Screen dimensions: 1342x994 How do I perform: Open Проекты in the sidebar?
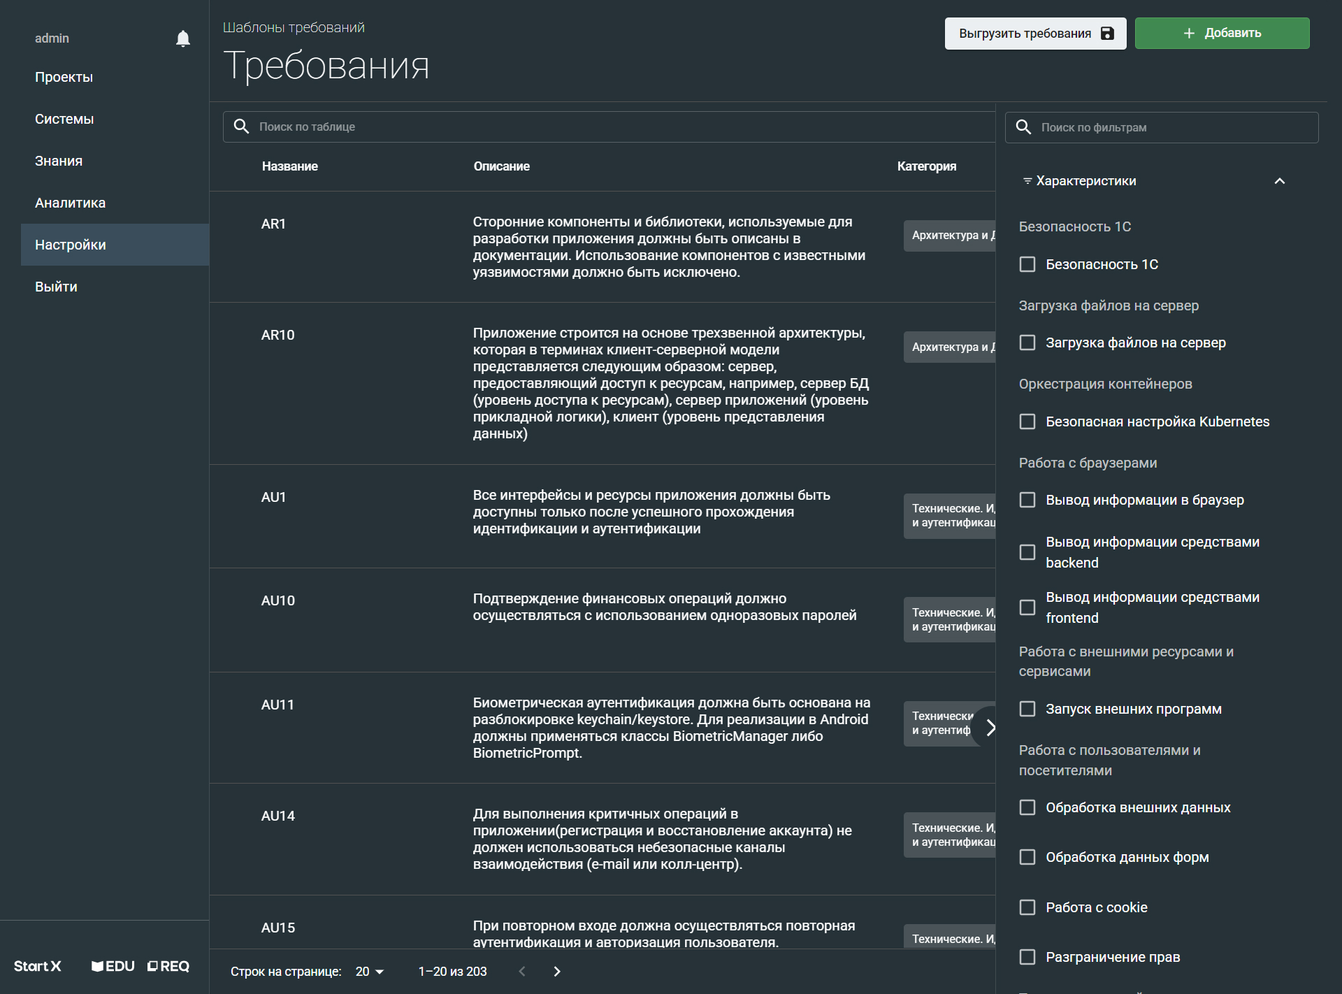coord(64,77)
